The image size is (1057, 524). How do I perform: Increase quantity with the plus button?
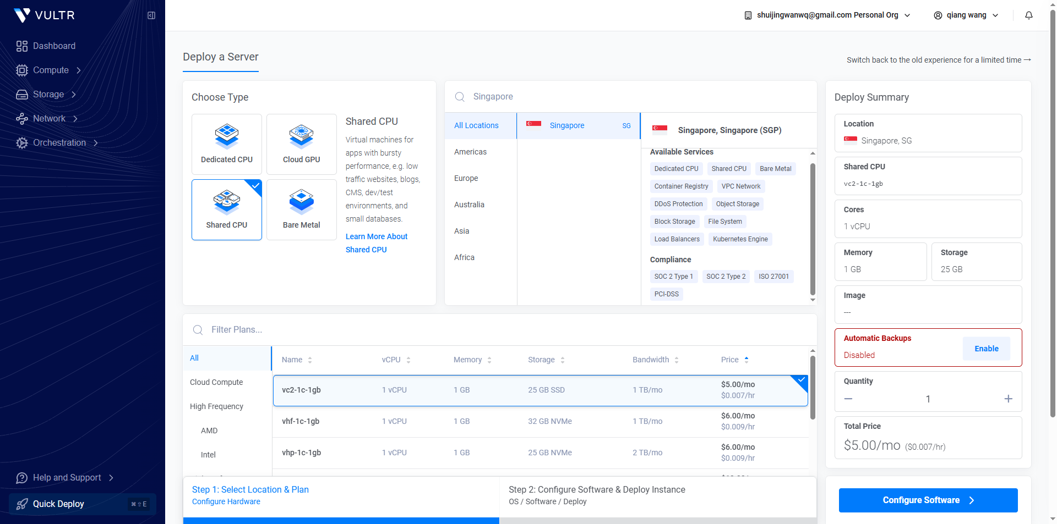(x=1008, y=399)
